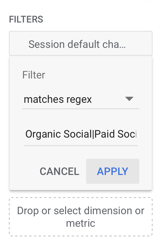This screenshot has width=163, height=250.
Task: Click the APPLY button
Action: click(x=112, y=171)
